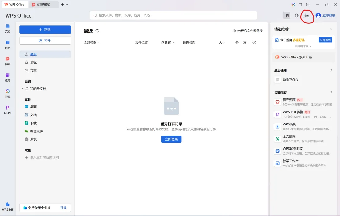The width and height of the screenshot is (340, 216).
Task: Expand 我的云文档 tree node
Action: coord(22,89)
